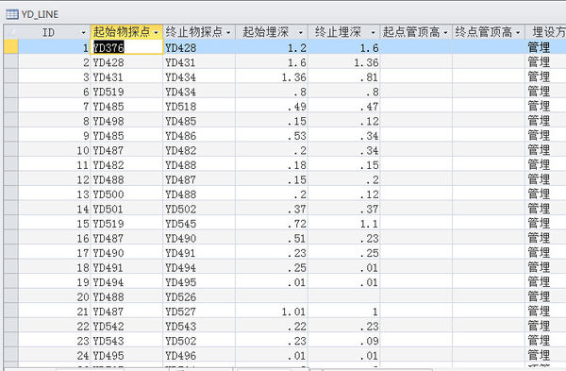Select row selector for record 24
The height and width of the screenshot is (371, 566).
point(11,355)
